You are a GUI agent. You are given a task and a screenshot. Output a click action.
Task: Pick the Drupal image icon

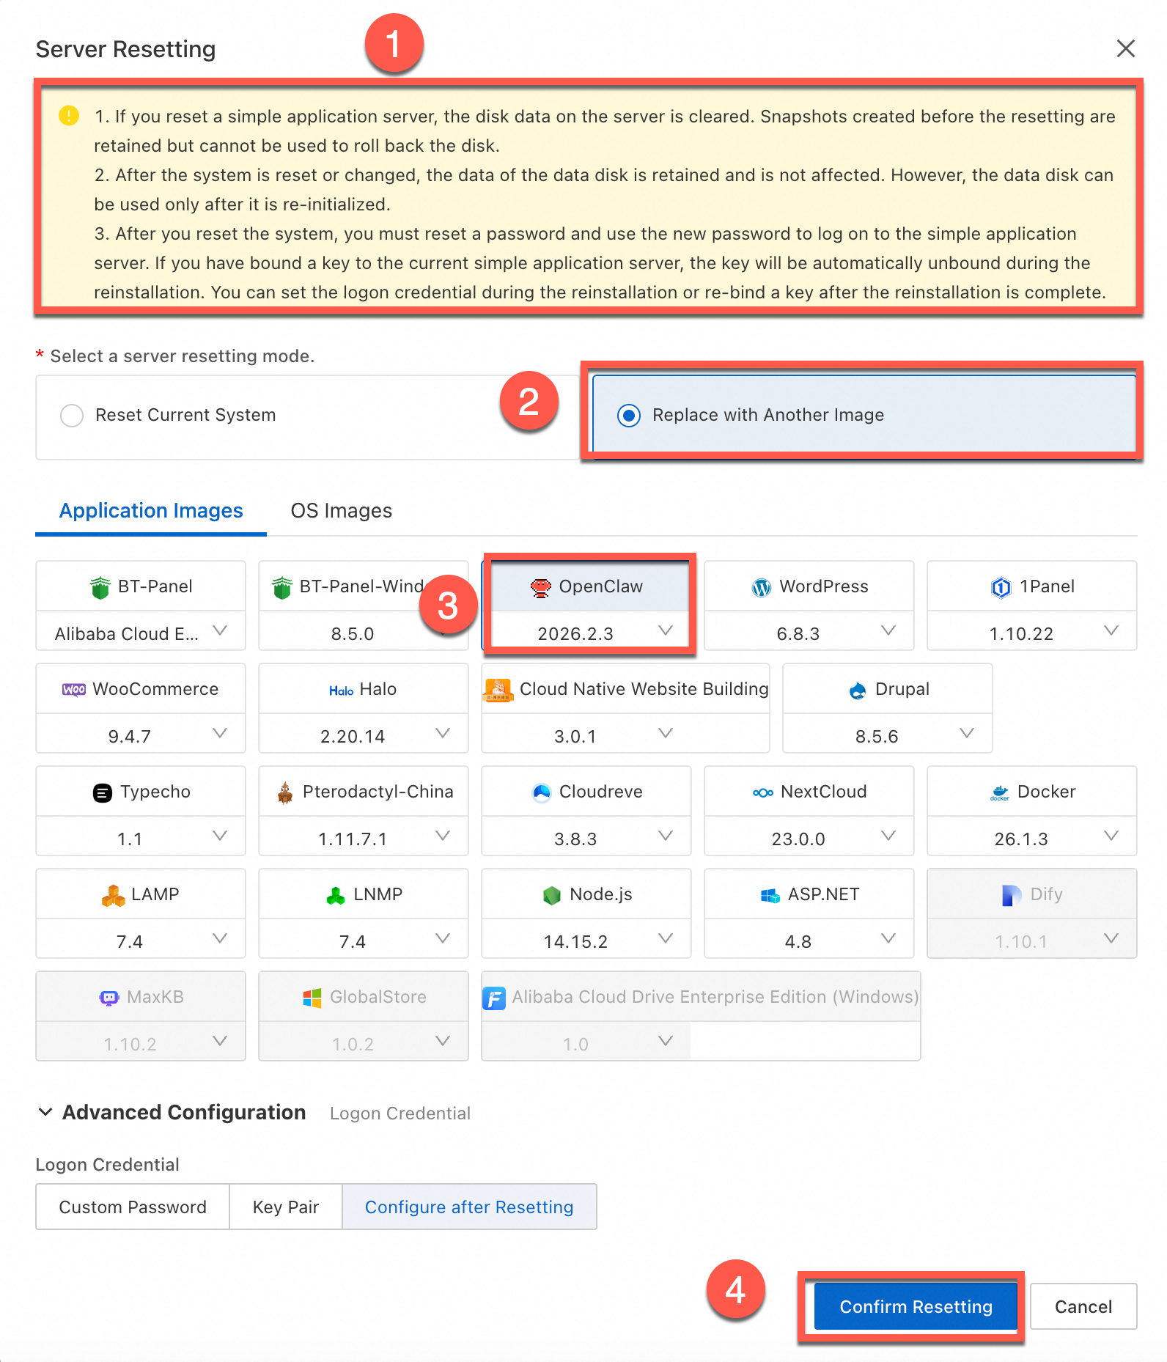[x=858, y=690]
